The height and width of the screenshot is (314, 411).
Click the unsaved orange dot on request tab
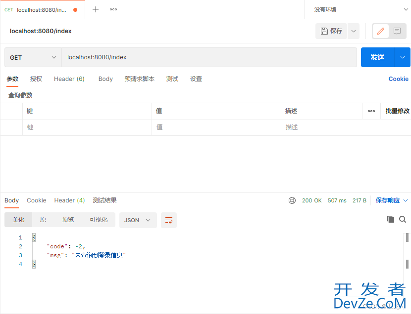pyautogui.click(x=75, y=10)
